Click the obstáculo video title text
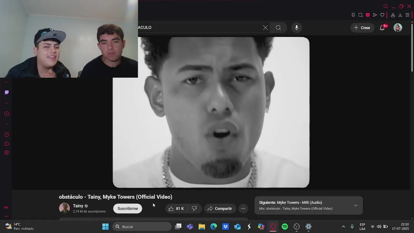 [x=115, y=197]
